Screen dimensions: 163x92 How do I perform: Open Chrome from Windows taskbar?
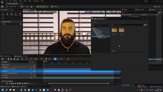click(x=40, y=90)
